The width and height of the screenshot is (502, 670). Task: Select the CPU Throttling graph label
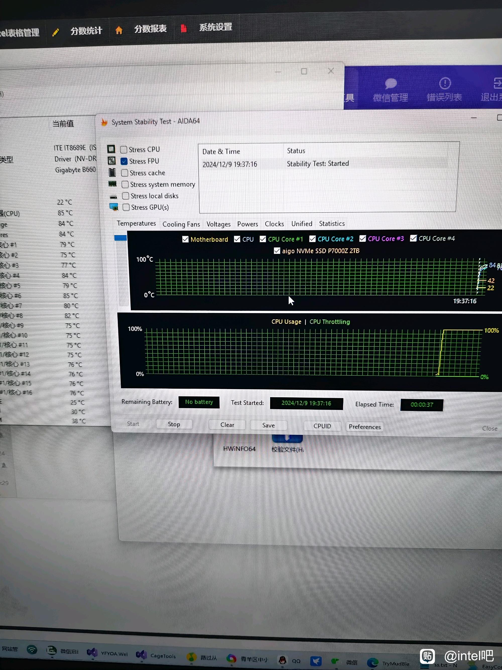click(x=330, y=322)
